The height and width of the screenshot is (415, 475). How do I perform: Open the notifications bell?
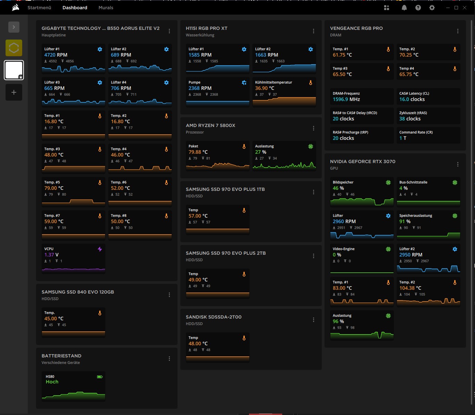click(x=404, y=8)
